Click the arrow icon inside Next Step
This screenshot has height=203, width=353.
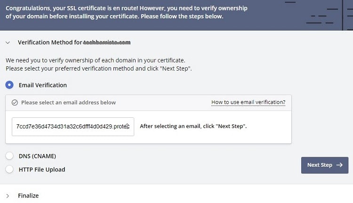[x=339, y=165]
